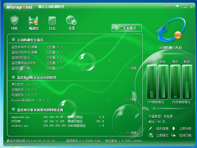Click the blue orbit defense status logo
197x148 pixels.
tap(171, 30)
